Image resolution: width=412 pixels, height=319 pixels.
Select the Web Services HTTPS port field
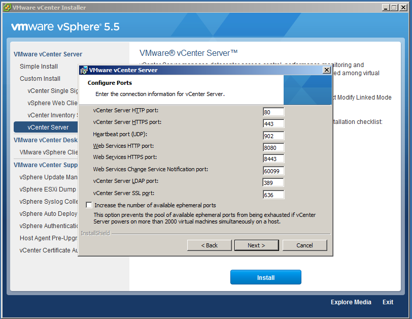(x=273, y=159)
